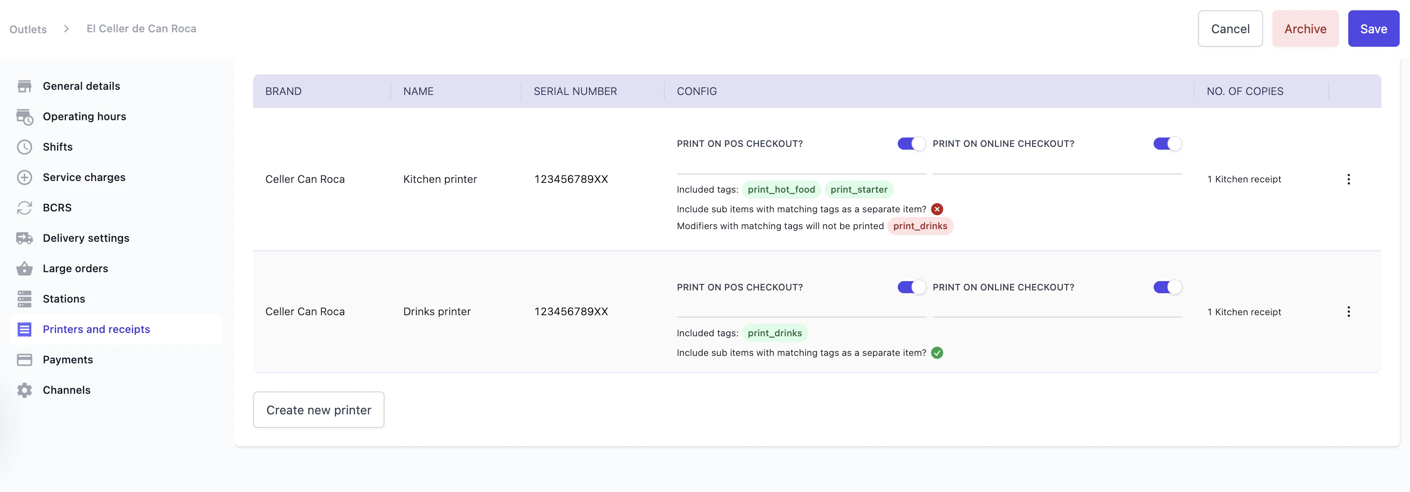
Task: Open Drinks printer three-dot options menu
Action: point(1348,311)
